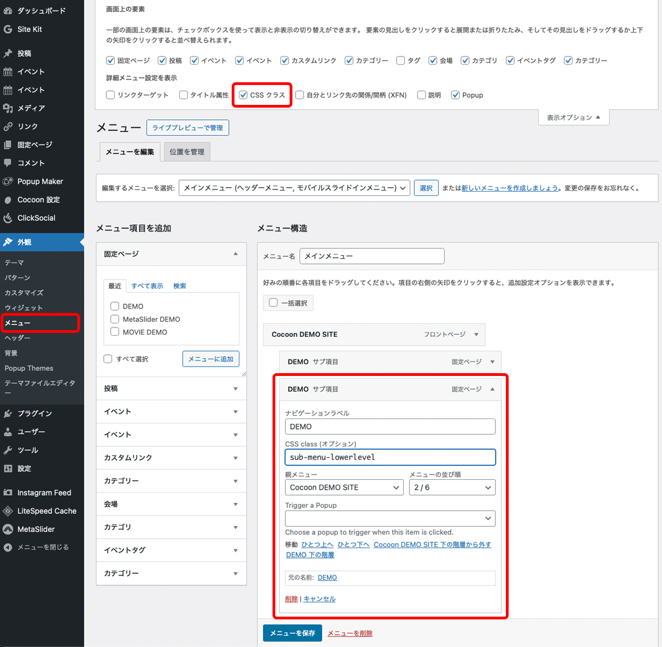Open the 親メニュー dropdown
This screenshot has width=662, height=647.
click(344, 487)
